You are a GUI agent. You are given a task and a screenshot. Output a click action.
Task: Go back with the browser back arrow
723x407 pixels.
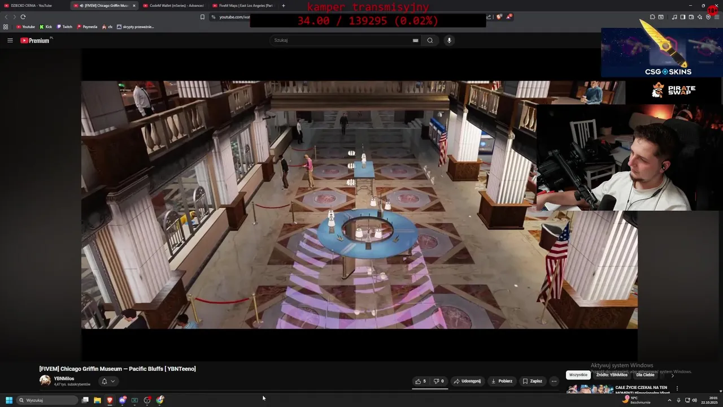click(x=6, y=17)
